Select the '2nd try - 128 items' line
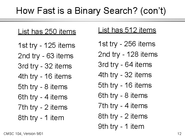 tap(128, 54)
